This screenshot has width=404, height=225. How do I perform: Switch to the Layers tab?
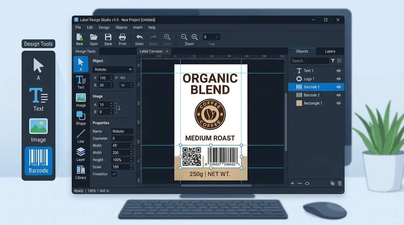[x=330, y=51]
